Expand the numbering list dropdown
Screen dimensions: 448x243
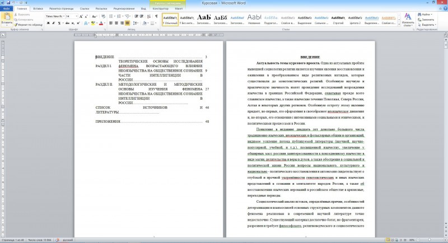(122, 17)
